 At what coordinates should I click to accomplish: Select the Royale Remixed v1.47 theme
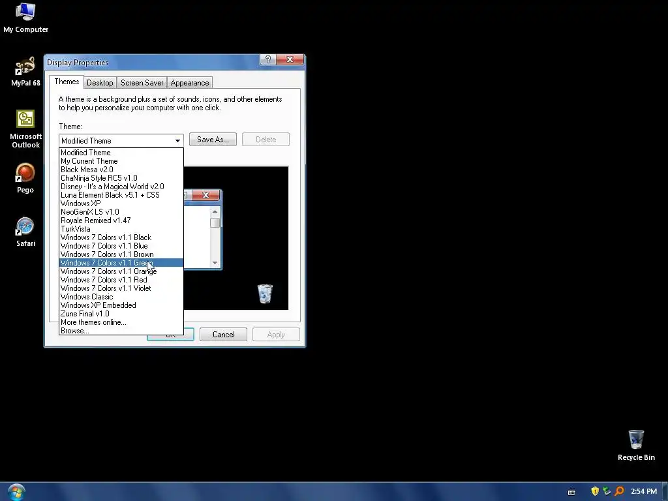pyautogui.click(x=121, y=220)
